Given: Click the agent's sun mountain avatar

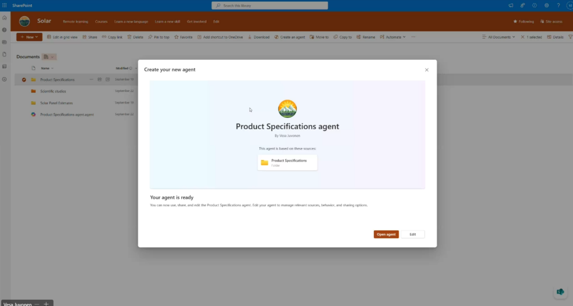Looking at the screenshot, I should coord(287,109).
